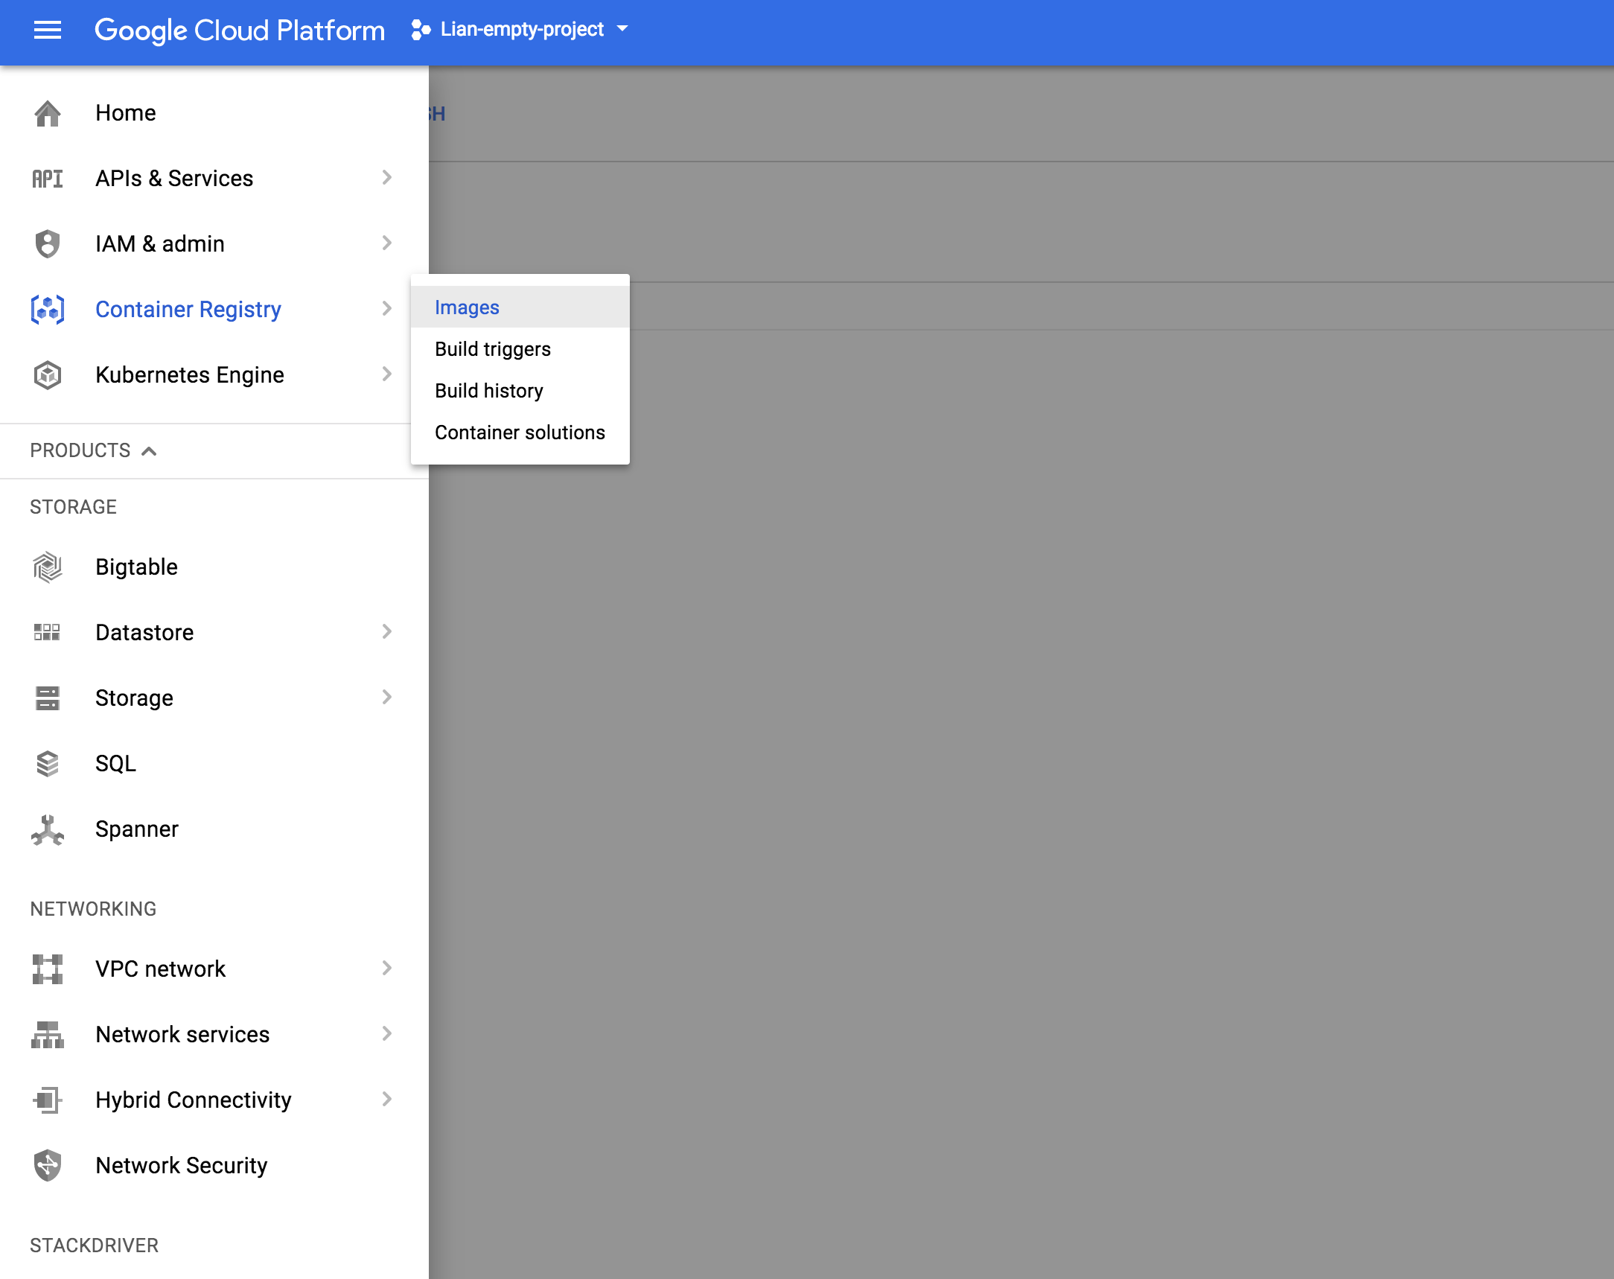Click the VPC network icon

click(47, 969)
